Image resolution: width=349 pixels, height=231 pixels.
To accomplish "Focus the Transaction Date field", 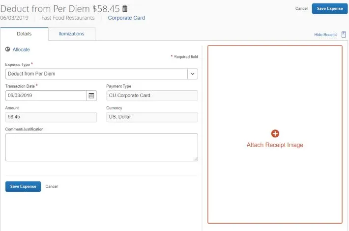I will (46, 96).
